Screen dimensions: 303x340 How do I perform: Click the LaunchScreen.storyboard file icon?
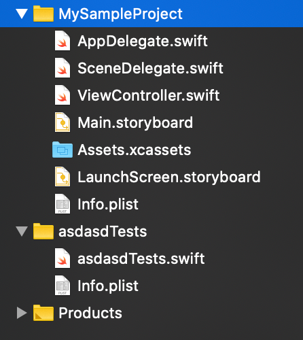click(63, 177)
